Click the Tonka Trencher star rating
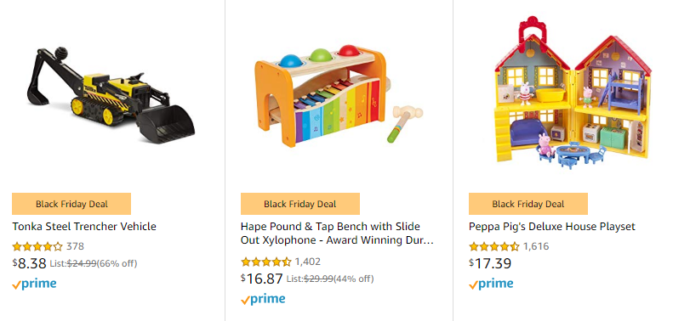The image size is (673, 321). point(37,246)
